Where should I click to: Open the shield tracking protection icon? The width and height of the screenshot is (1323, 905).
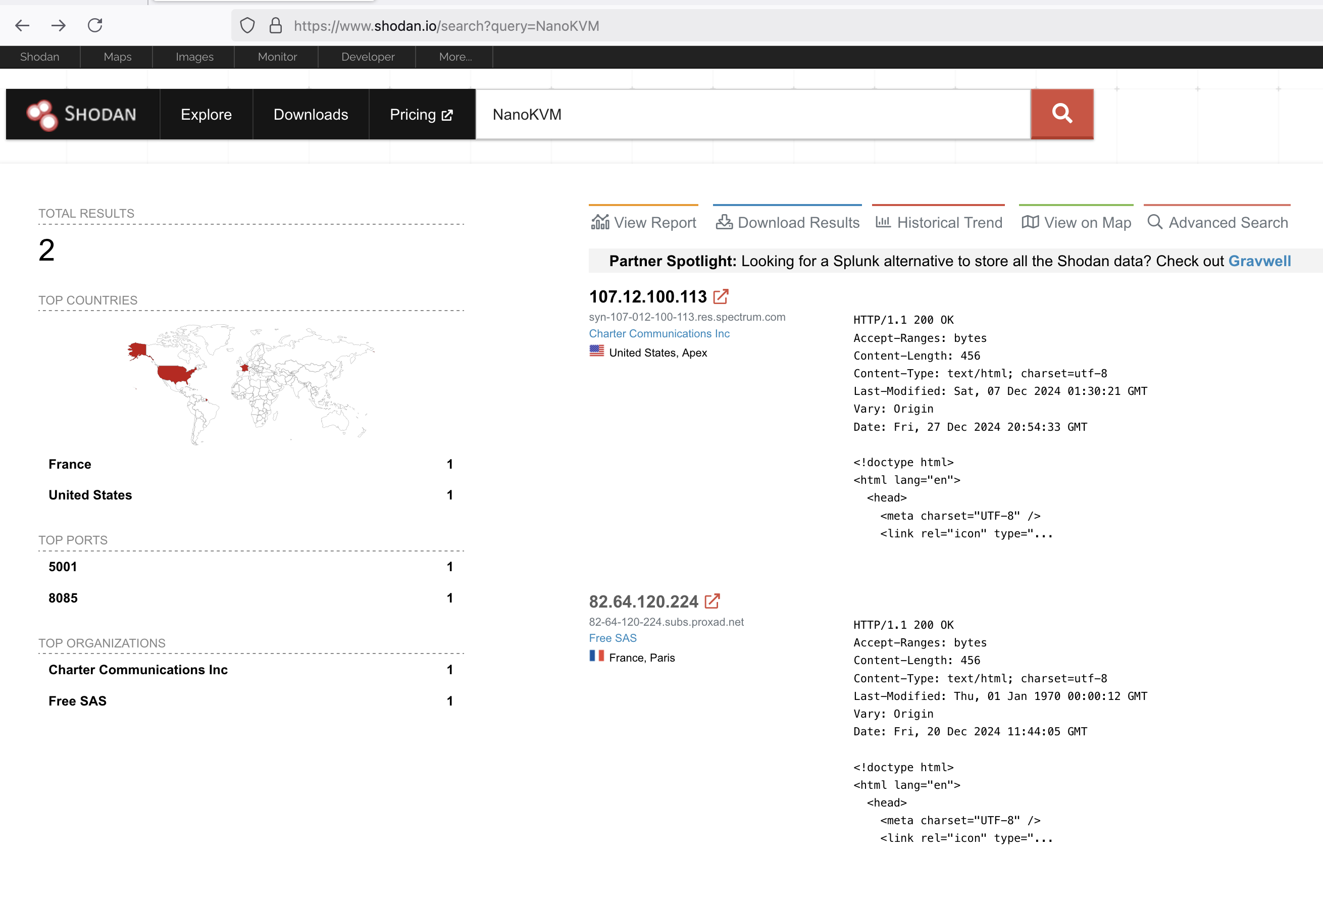coord(247,26)
